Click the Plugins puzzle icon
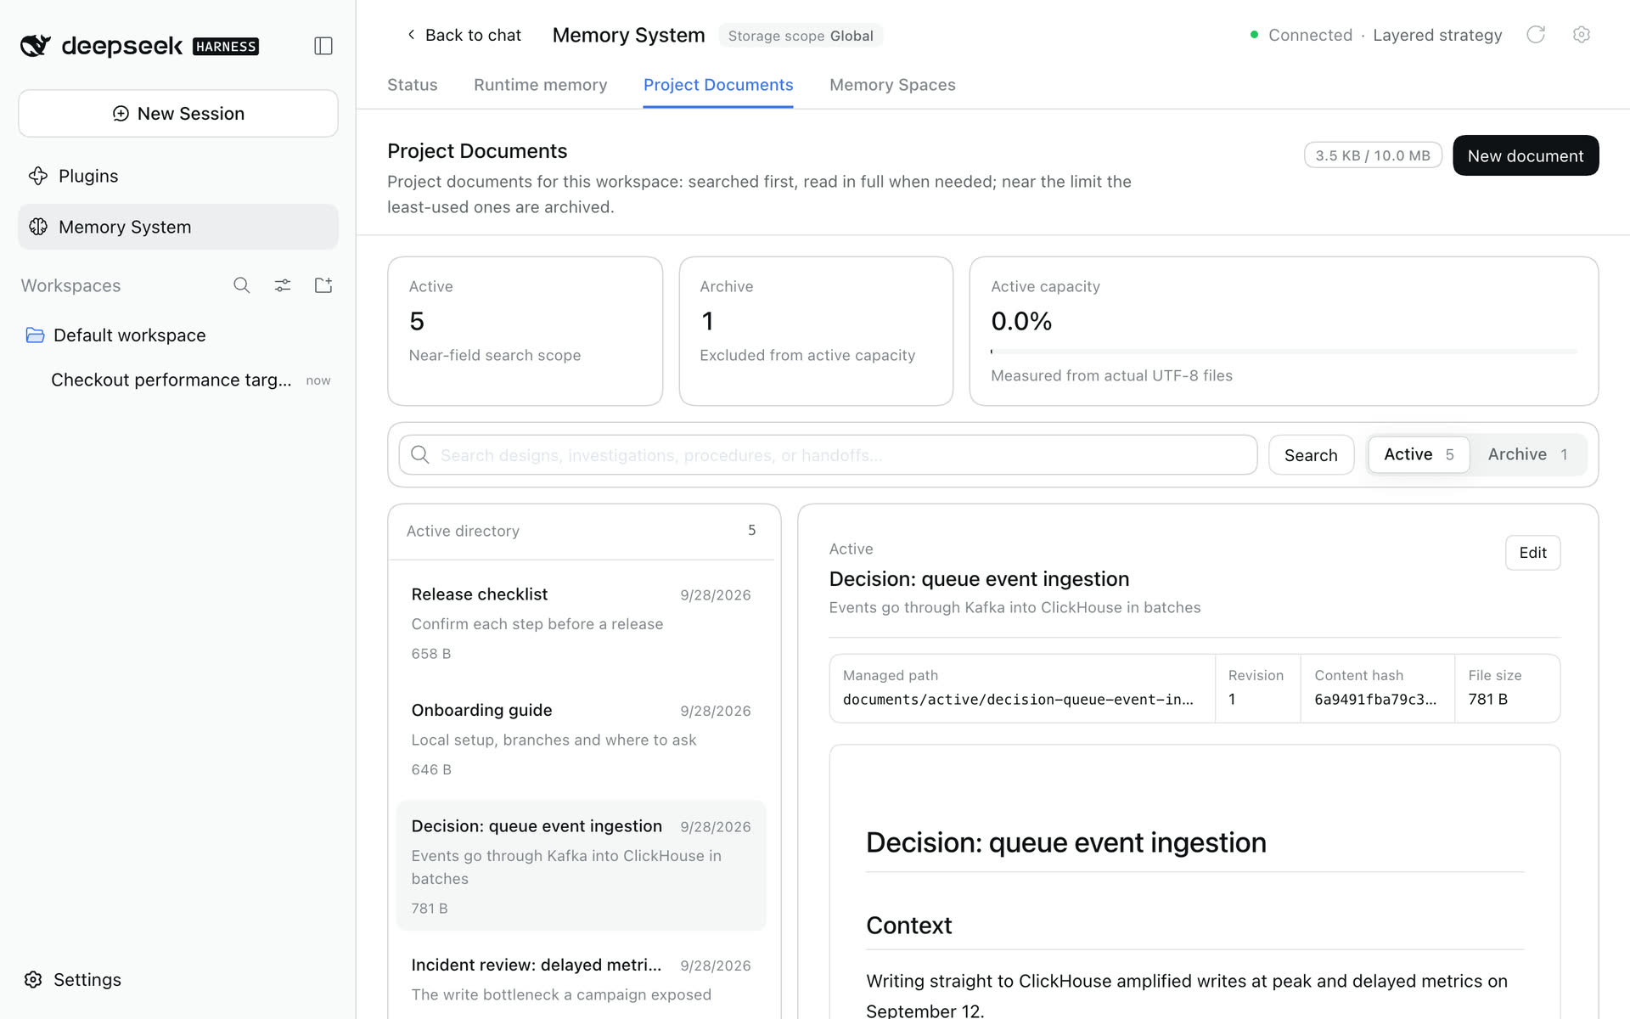This screenshot has width=1630, height=1019. coord(38,176)
